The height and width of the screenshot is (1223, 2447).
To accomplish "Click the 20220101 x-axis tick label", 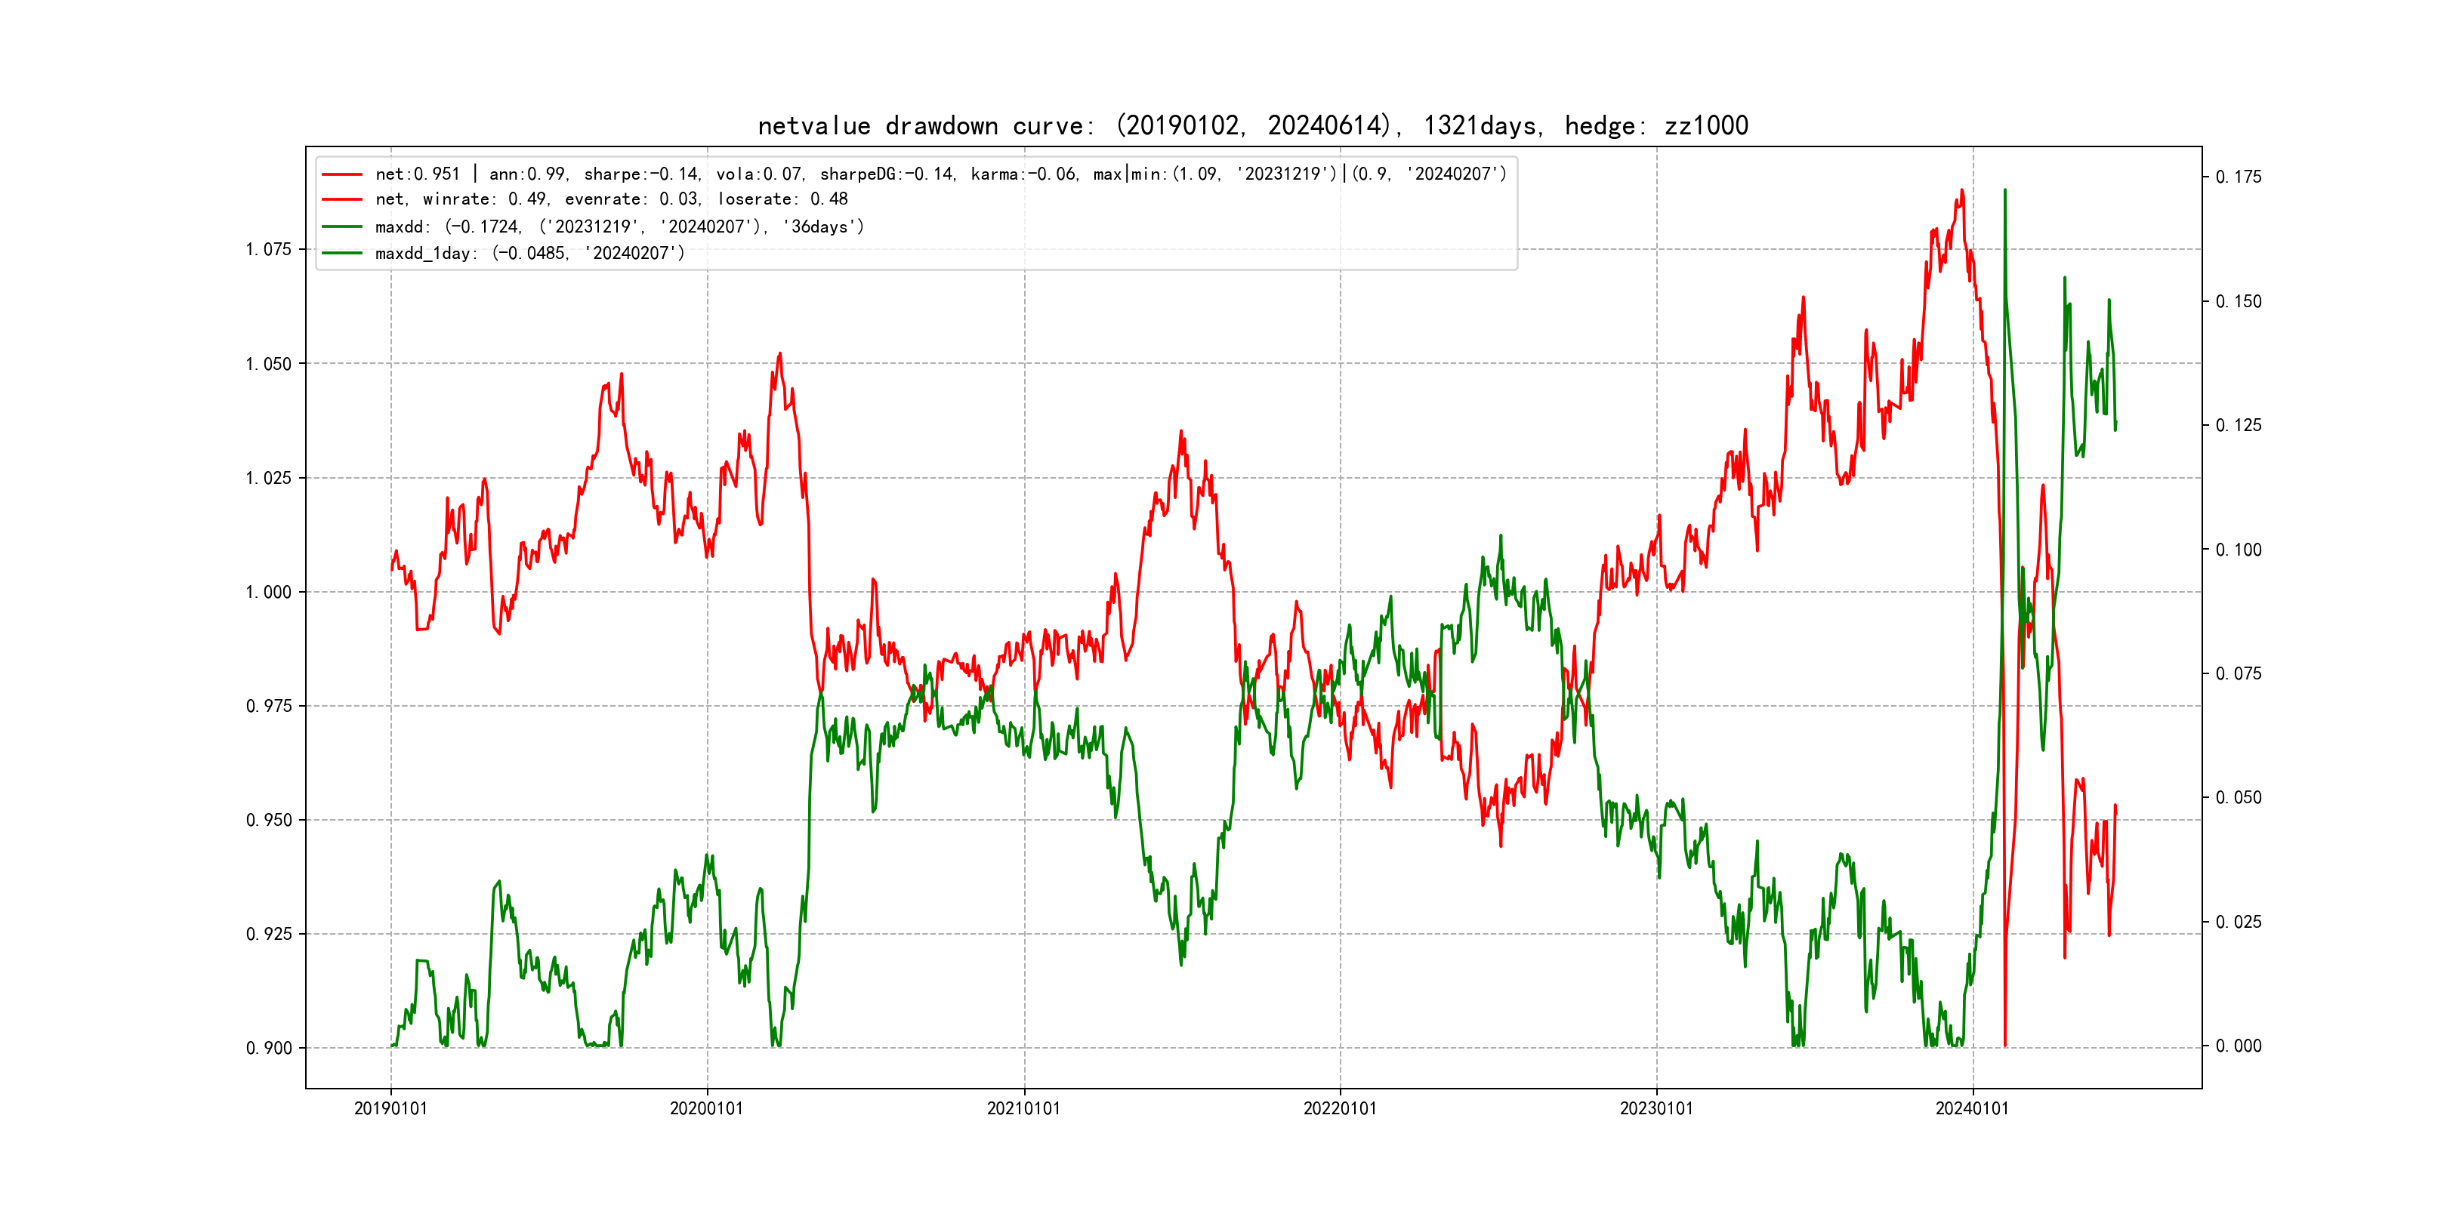I will pyautogui.click(x=1339, y=1108).
